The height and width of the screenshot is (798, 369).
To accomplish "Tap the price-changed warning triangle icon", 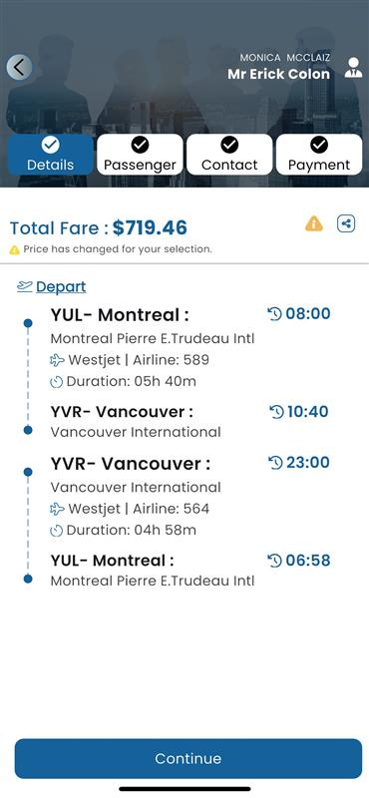I will pos(14,250).
